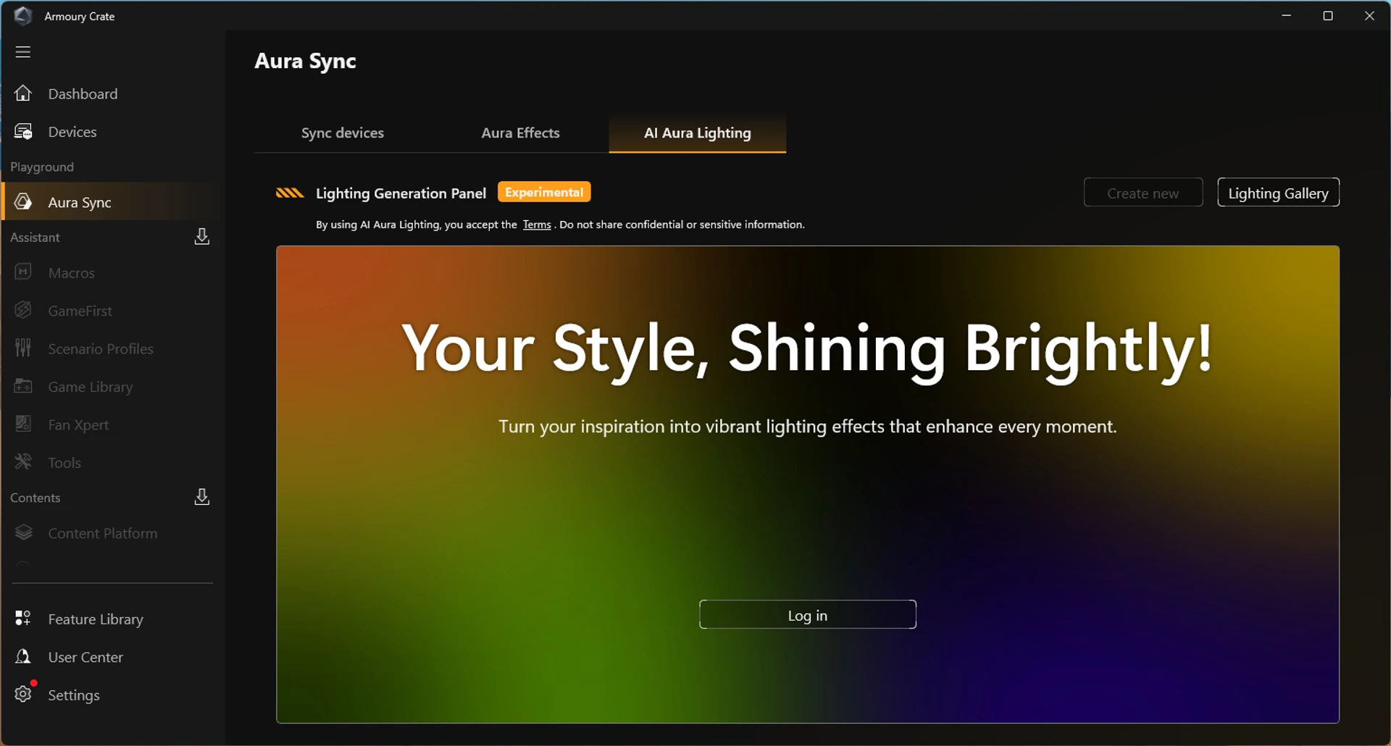Open Tools from the sidebar

112,463
